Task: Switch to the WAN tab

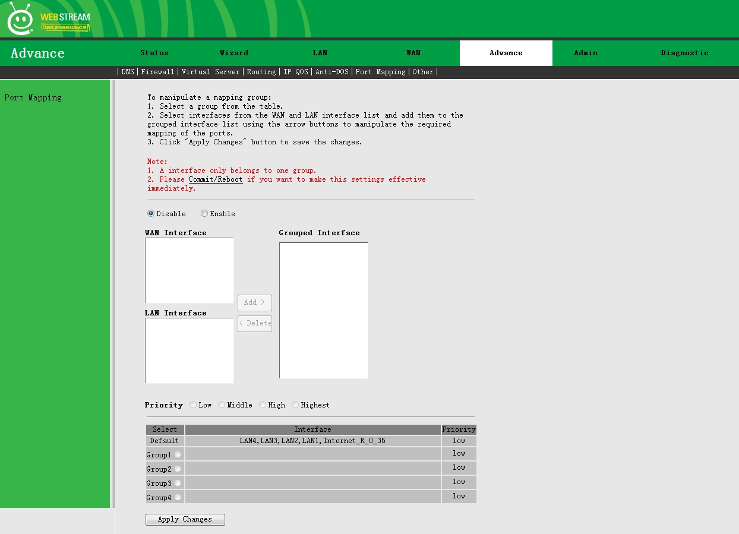Action: pyautogui.click(x=413, y=53)
